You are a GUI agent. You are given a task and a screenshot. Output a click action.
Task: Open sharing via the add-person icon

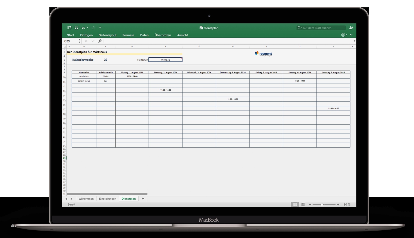tap(351, 28)
